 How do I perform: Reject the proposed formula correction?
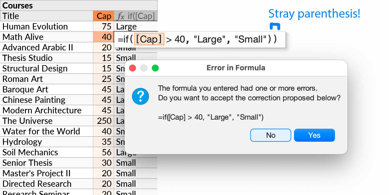[x=270, y=135]
